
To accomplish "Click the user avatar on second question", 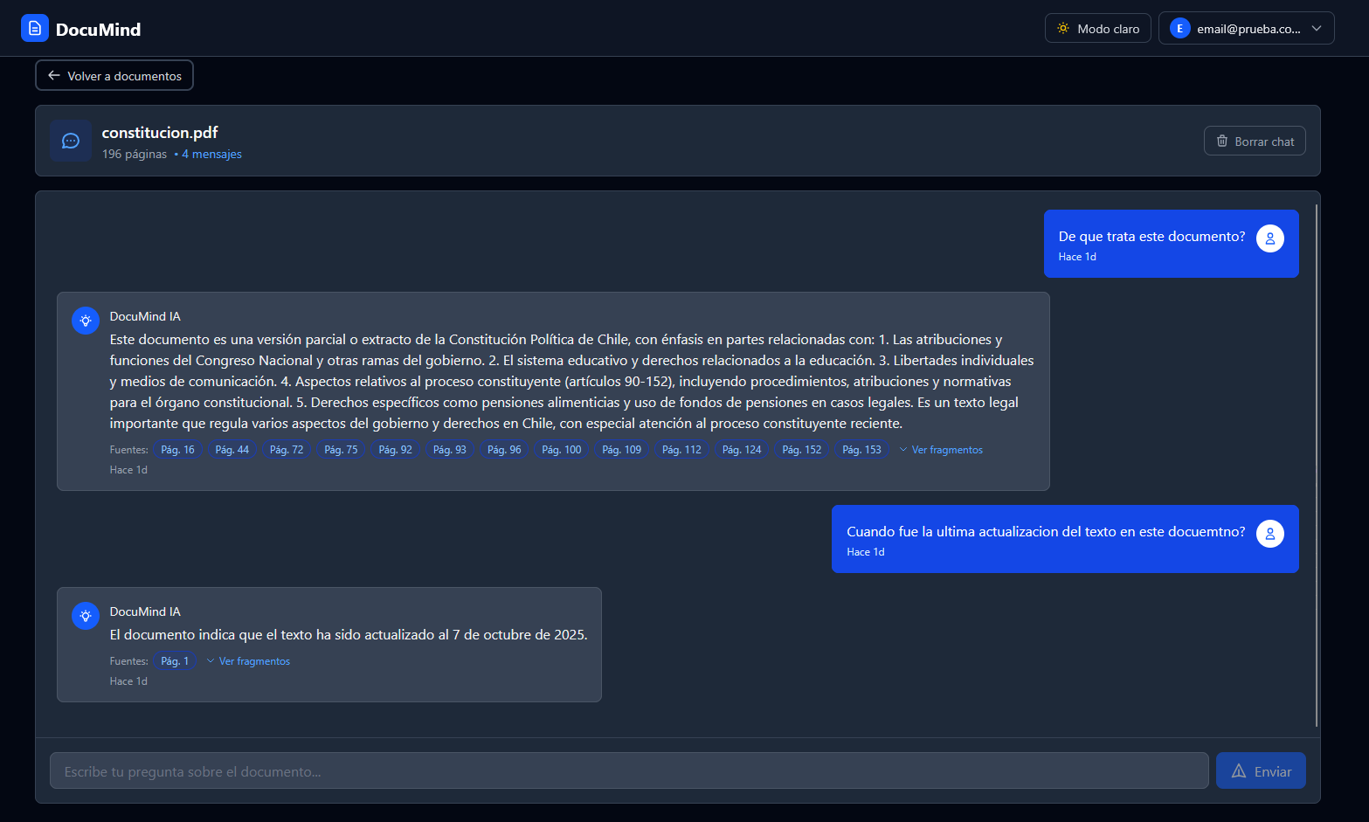I will (1269, 534).
